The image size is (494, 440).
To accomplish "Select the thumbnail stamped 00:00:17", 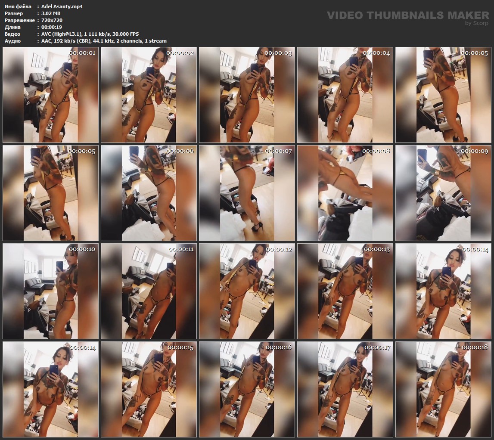I will [x=345, y=390].
